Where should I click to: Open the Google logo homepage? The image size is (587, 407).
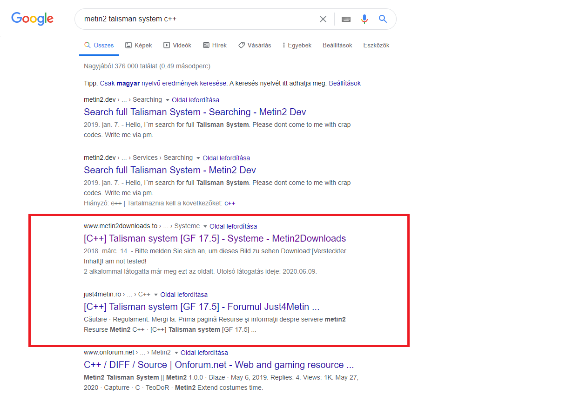coord(32,19)
